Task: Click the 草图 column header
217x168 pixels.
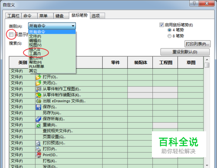Action: [x=191, y=63]
